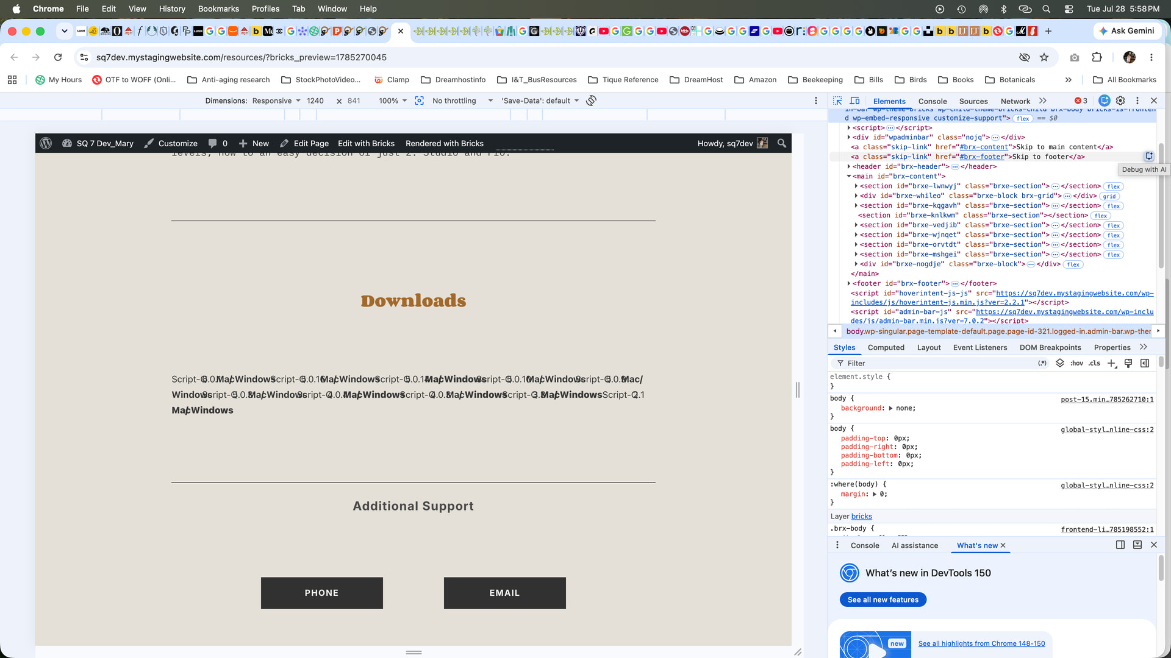The width and height of the screenshot is (1171, 658).
Task: Expand the div wpadminbar node
Action: (x=849, y=137)
